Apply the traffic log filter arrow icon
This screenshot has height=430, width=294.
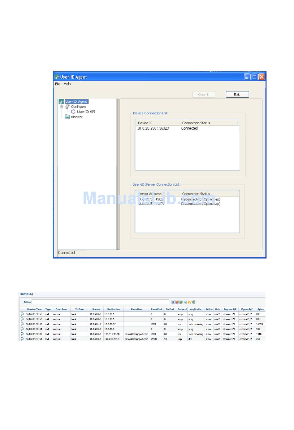(173, 302)
